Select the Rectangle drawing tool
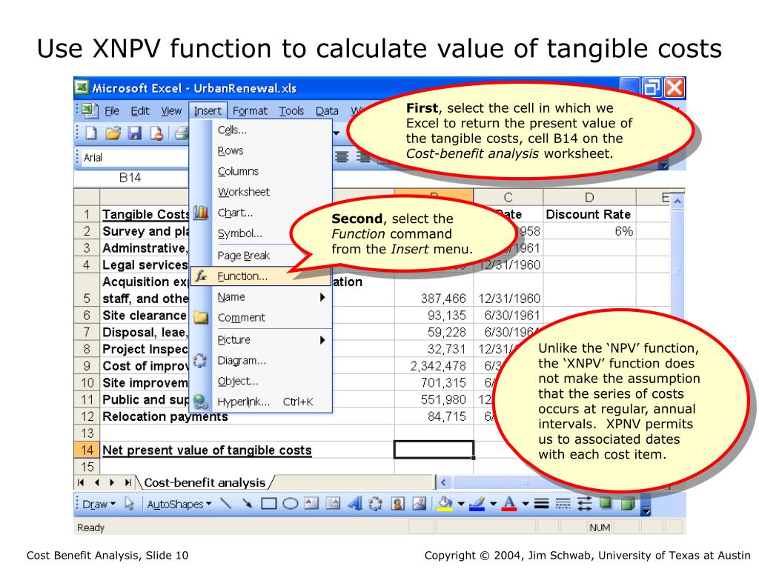Screen dimensions: 759x569 pyautogui.click(x=268, y=504)
